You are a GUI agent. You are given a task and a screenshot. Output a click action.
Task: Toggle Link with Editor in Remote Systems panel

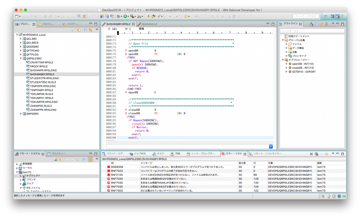point(90,160)
